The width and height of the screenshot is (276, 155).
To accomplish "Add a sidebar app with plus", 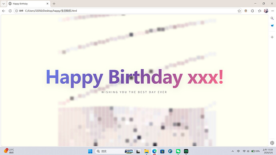I will [272, 37].
